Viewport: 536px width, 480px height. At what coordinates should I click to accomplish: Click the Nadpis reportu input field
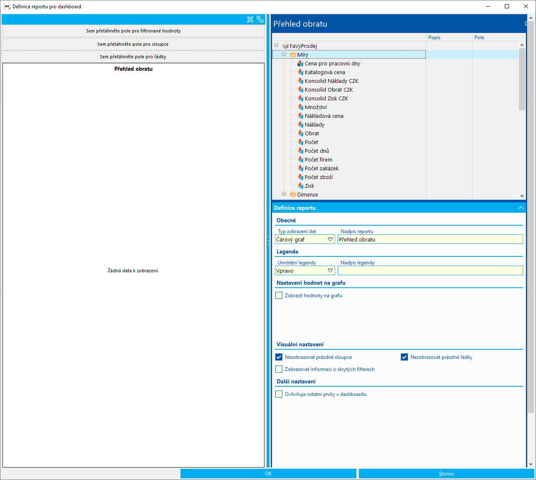(430, 239)
